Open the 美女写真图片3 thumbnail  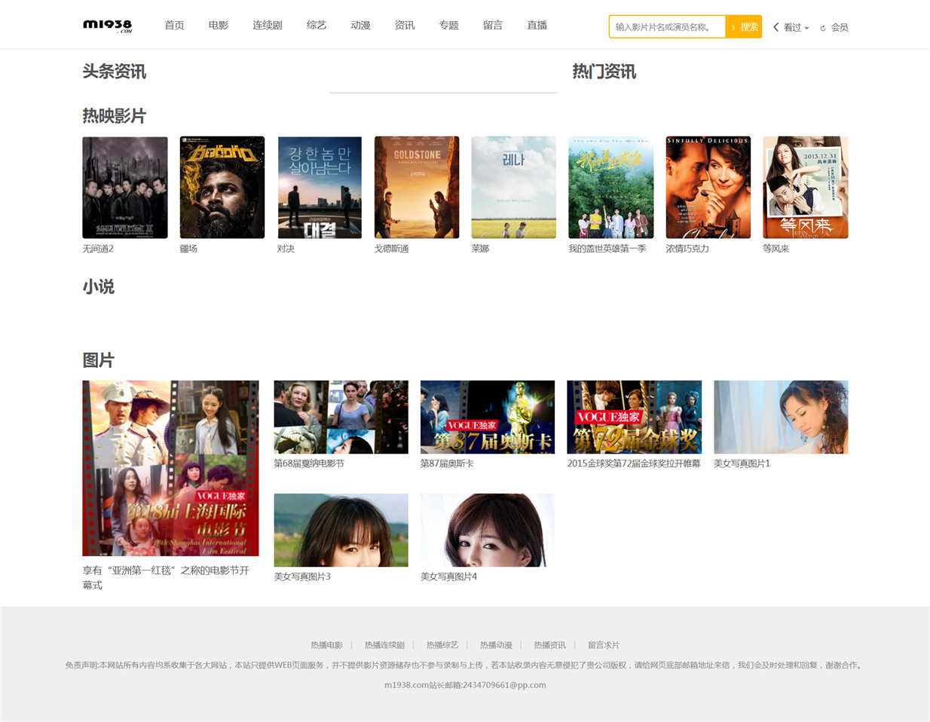coord(341,530)
